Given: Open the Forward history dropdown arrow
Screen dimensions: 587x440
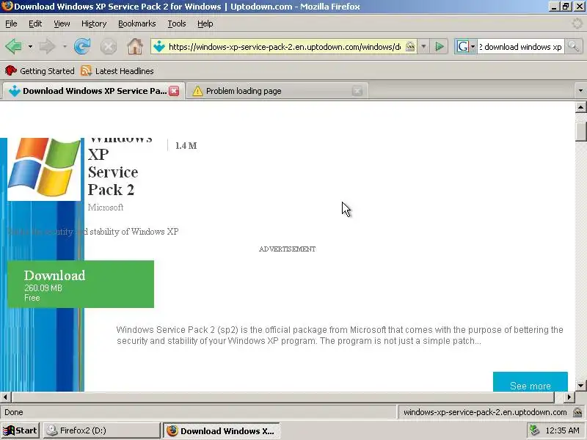Looking at the screenshot, I should point(65,47).
